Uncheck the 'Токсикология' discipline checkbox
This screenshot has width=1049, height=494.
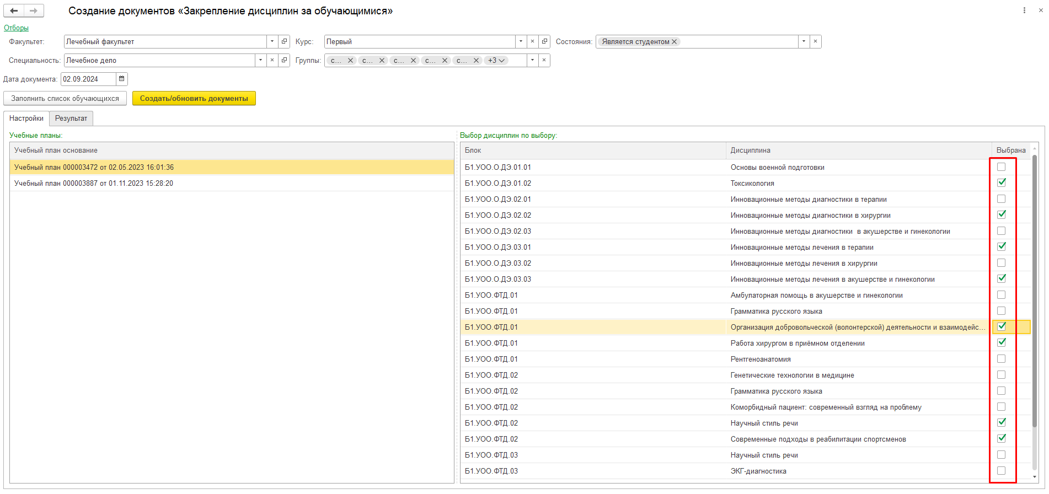point(1001,183)
